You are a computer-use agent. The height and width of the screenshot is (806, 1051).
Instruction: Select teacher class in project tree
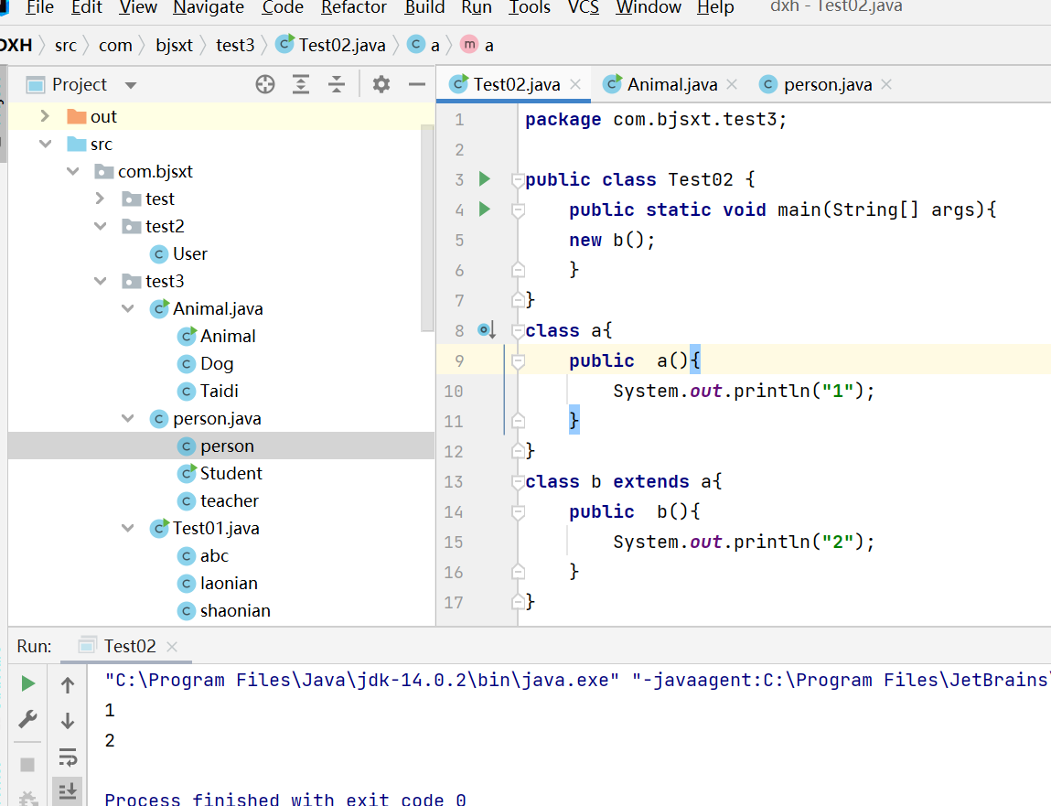click(x=217, y=501)
